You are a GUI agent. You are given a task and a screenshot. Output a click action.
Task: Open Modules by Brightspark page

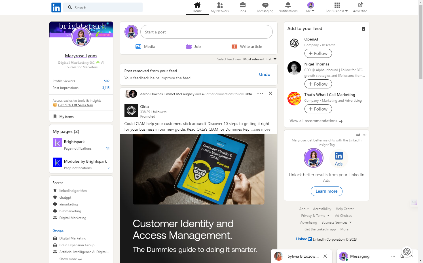coord(85,161)
